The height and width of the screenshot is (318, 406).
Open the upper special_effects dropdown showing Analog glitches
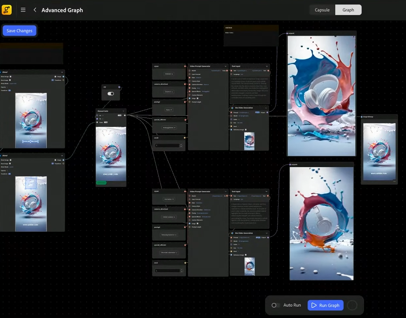tap(169, 128)
